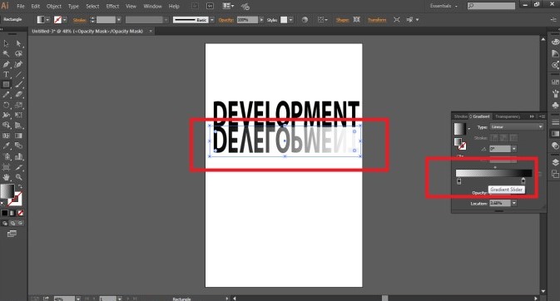Open the gradient Angle dropdown arrow
This screenshot has width=560, height=301.
point(514,149)
